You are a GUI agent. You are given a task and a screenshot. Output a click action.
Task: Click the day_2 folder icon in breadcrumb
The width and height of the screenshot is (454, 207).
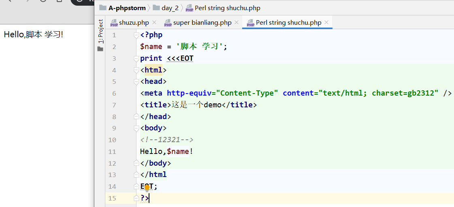click(x=156, y=8)
